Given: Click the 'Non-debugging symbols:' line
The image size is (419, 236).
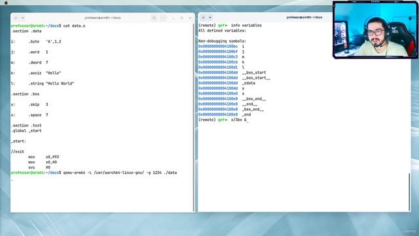Looking at the screenshot, I should [222, 41].
